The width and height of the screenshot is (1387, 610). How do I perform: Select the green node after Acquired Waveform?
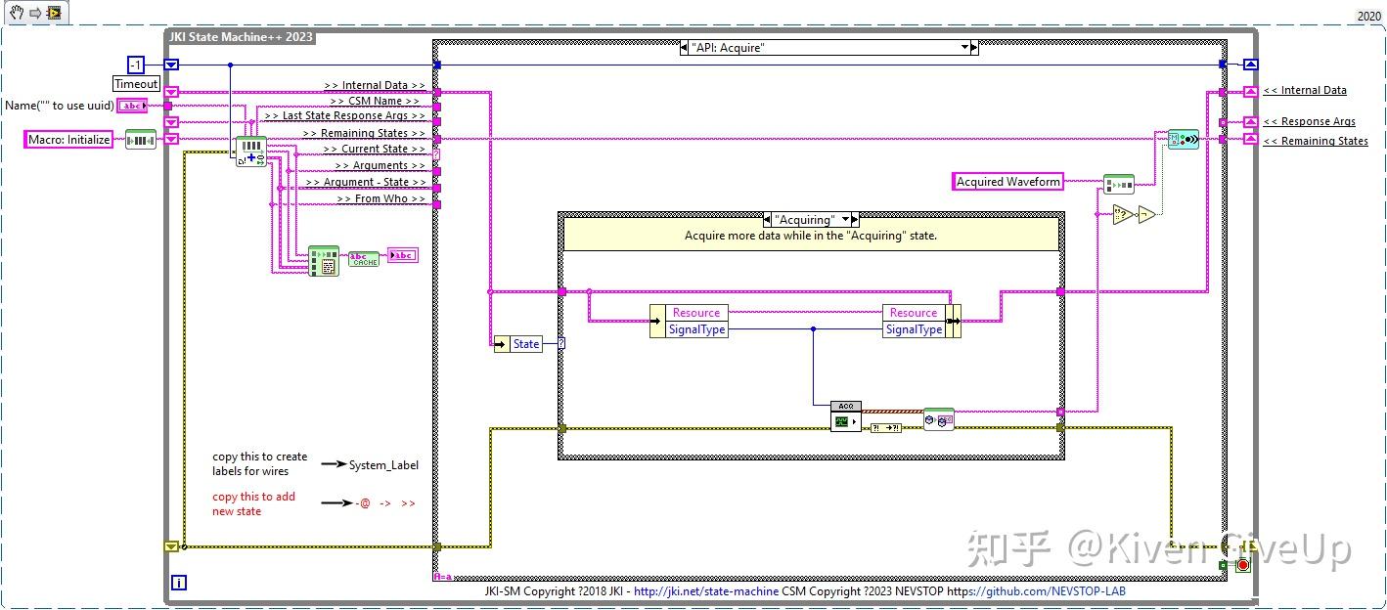[x=1118, y=184]
